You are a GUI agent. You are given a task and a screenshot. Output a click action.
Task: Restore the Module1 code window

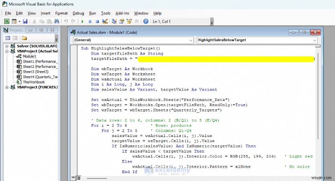pyautogui.click(x=304, y=32)
